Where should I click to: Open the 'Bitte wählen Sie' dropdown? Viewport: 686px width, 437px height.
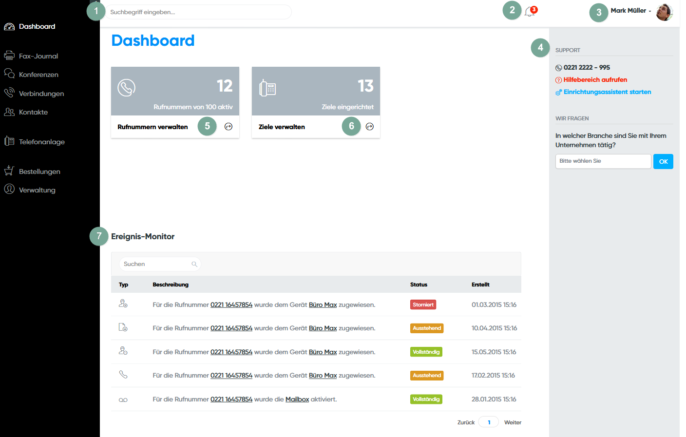(603, 161)
